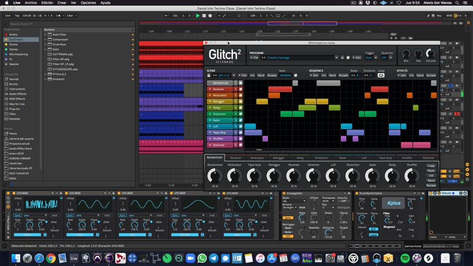Click the program randomize dice icon
The width and height of the screenshot is (473, 266).
click(x=348, y=58)
